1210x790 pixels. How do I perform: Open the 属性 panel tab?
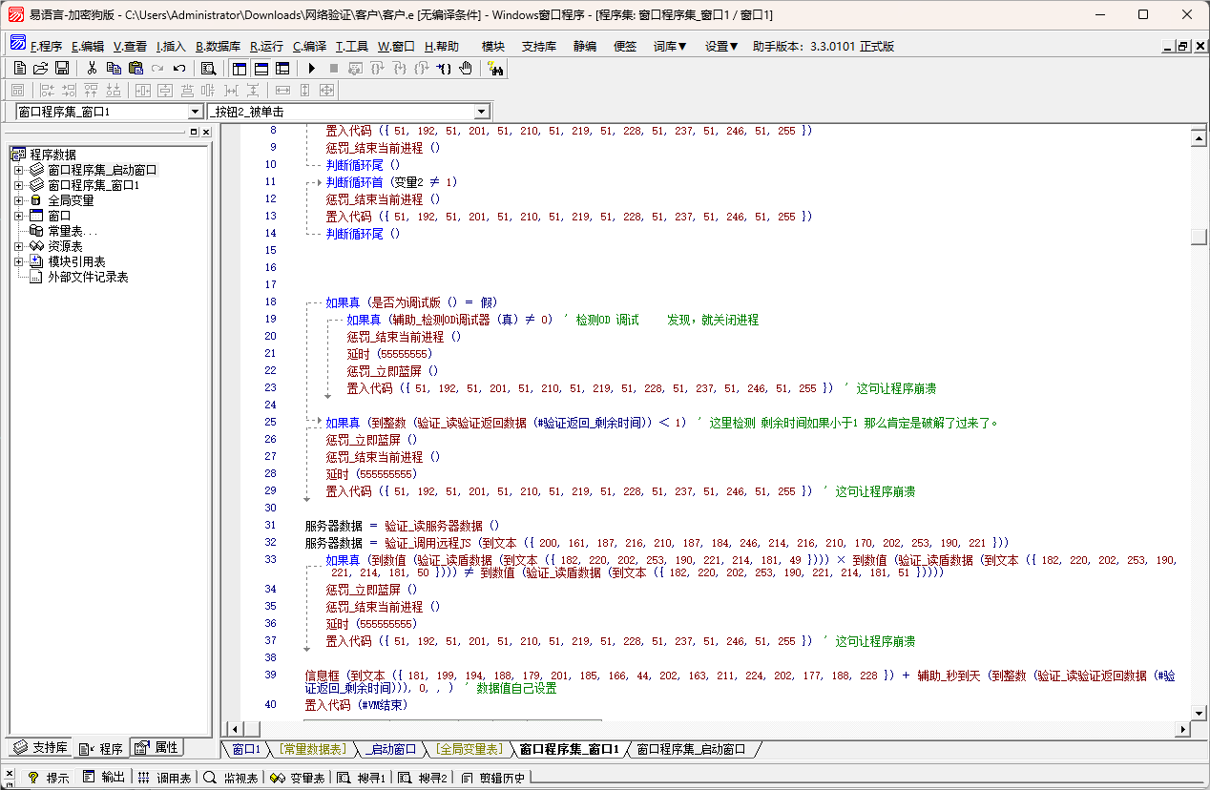tap(156, 748)
